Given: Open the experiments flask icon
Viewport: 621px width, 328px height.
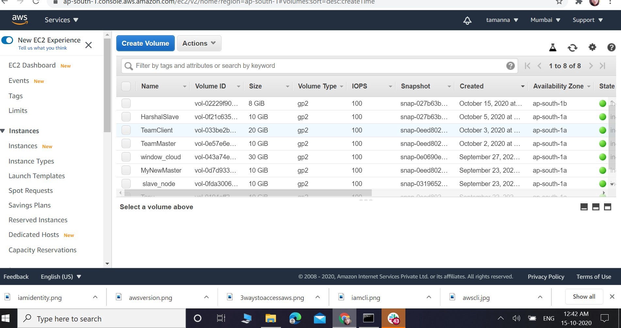Looking at the screenshot, I should point(553,48).
